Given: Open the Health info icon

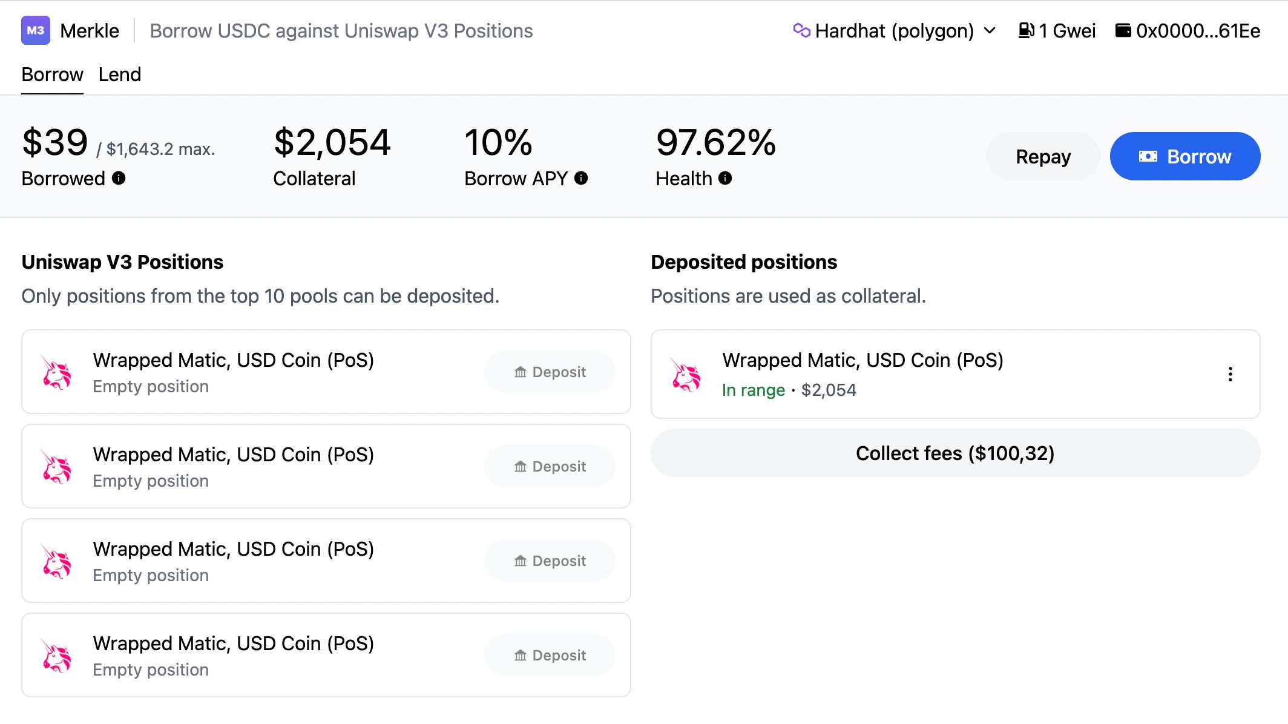Looking at the screenshot, I should point(725,178).
